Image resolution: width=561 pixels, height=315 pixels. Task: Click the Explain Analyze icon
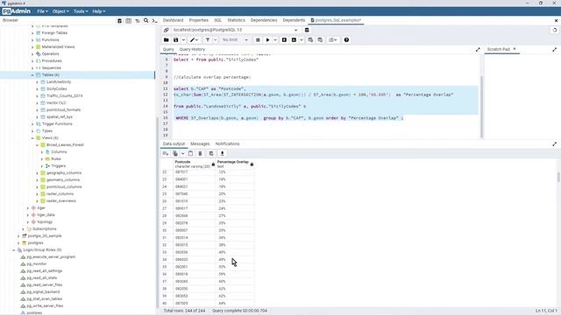[x=294, y=40]
